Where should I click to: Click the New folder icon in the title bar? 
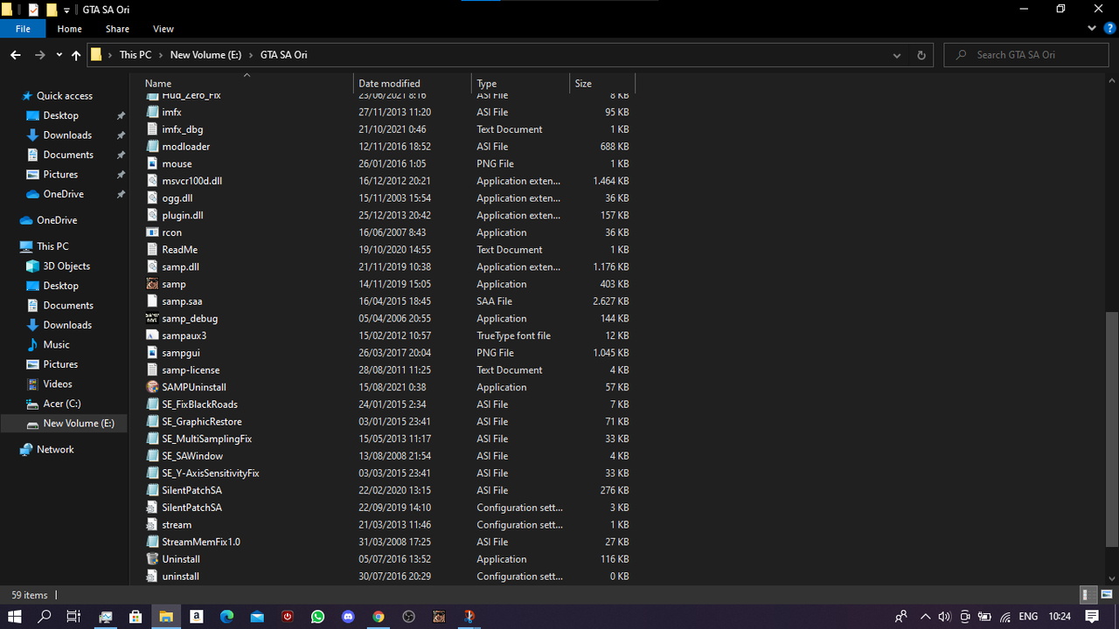(52, 10)
